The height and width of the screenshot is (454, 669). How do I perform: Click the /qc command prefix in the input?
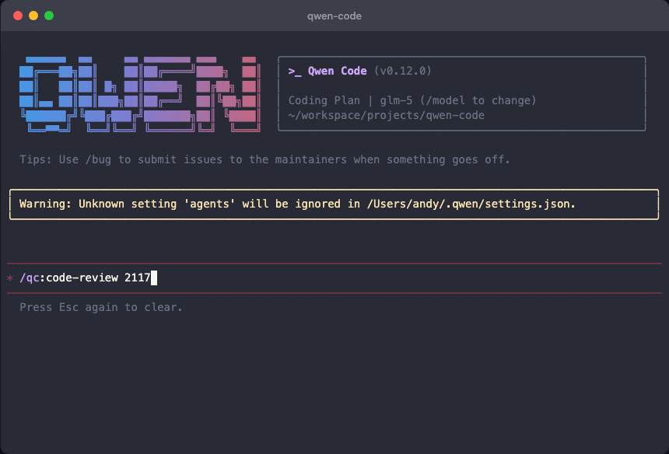30,278
